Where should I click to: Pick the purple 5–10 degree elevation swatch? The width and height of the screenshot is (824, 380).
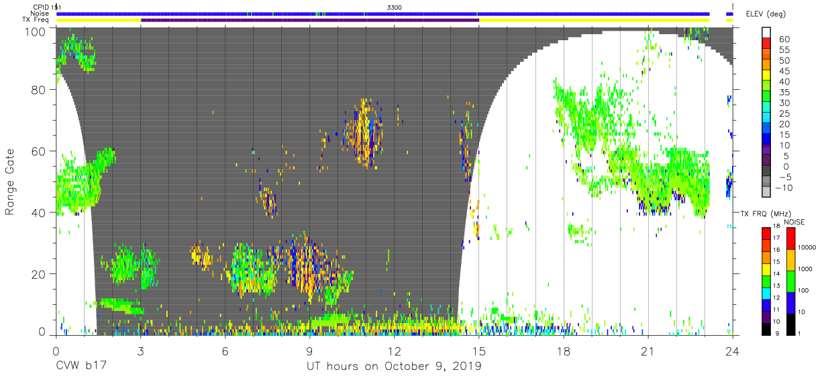(767, 150)
